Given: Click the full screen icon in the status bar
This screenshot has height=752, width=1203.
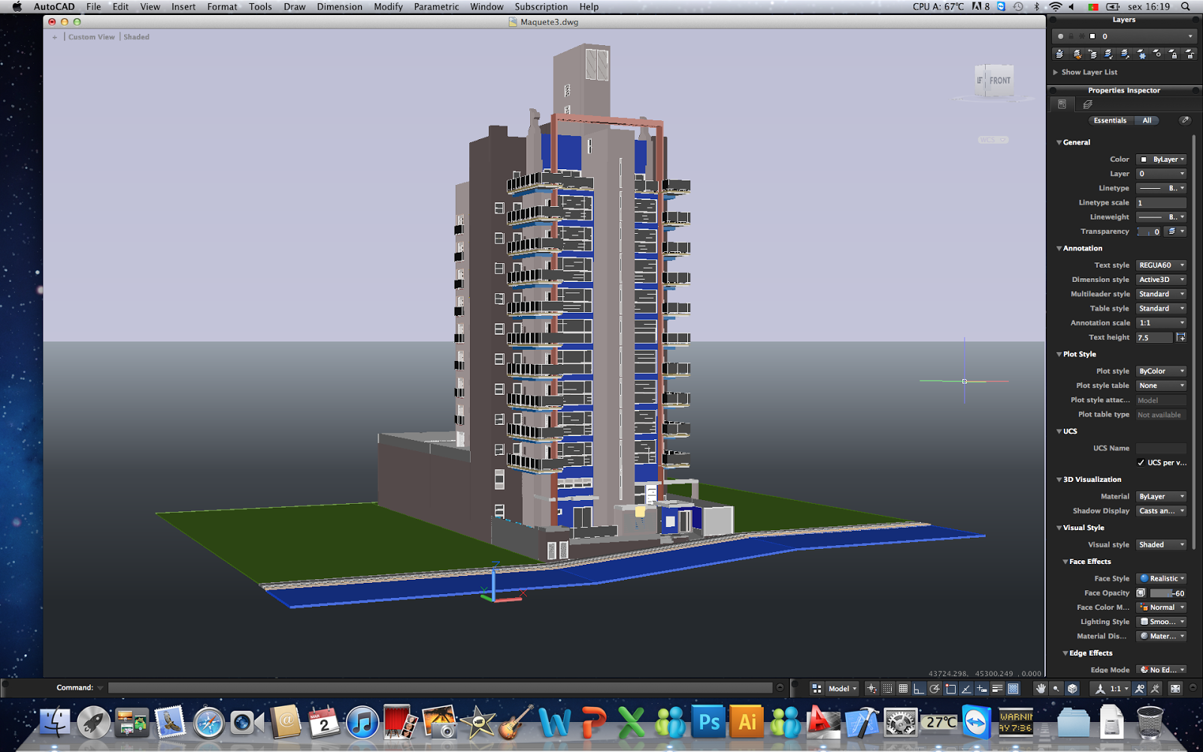Looking at the screenshot, I should (1175, 688).
